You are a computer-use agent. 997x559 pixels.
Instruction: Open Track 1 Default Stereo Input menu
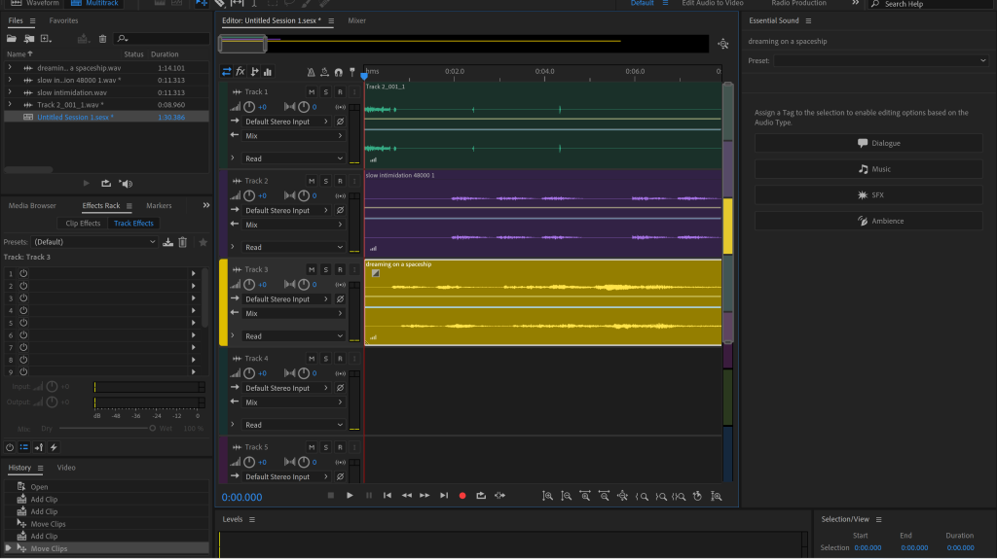tap(287, 122)
